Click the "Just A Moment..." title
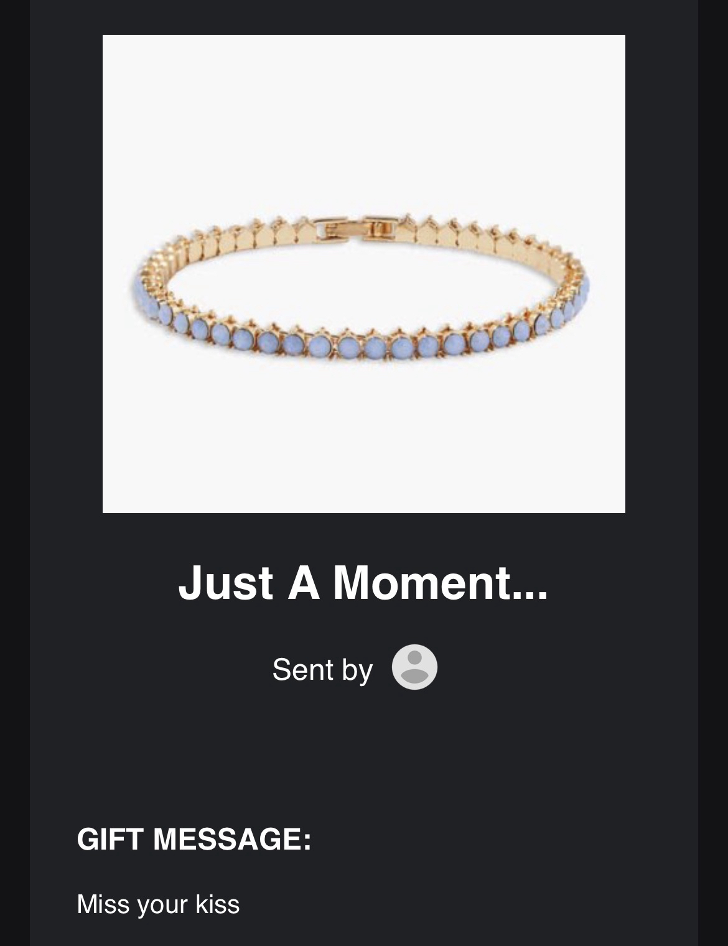 click(x=363, y=583)
